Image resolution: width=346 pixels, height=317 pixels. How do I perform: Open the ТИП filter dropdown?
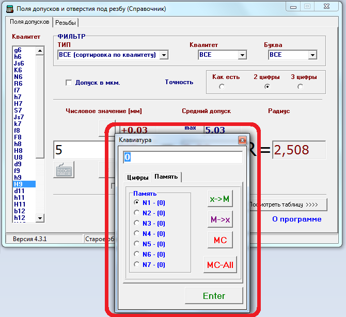pyautogui.click(x=164, y=55)
